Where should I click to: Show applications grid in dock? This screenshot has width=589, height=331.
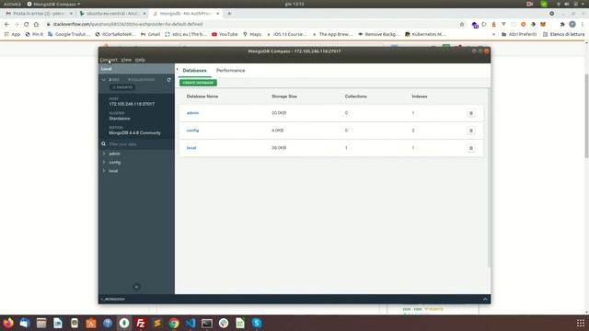click(581, 323)
